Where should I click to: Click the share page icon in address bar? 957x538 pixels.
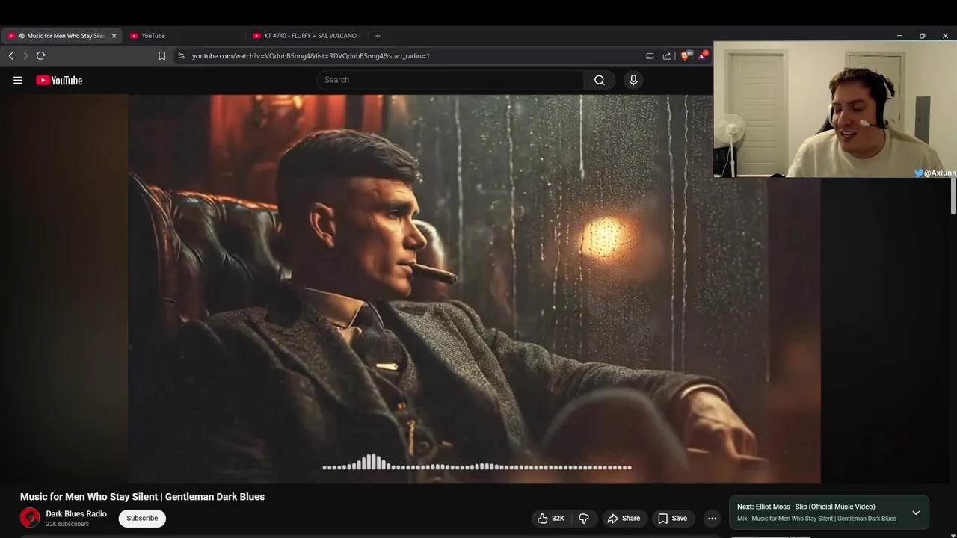coord(667,56)
